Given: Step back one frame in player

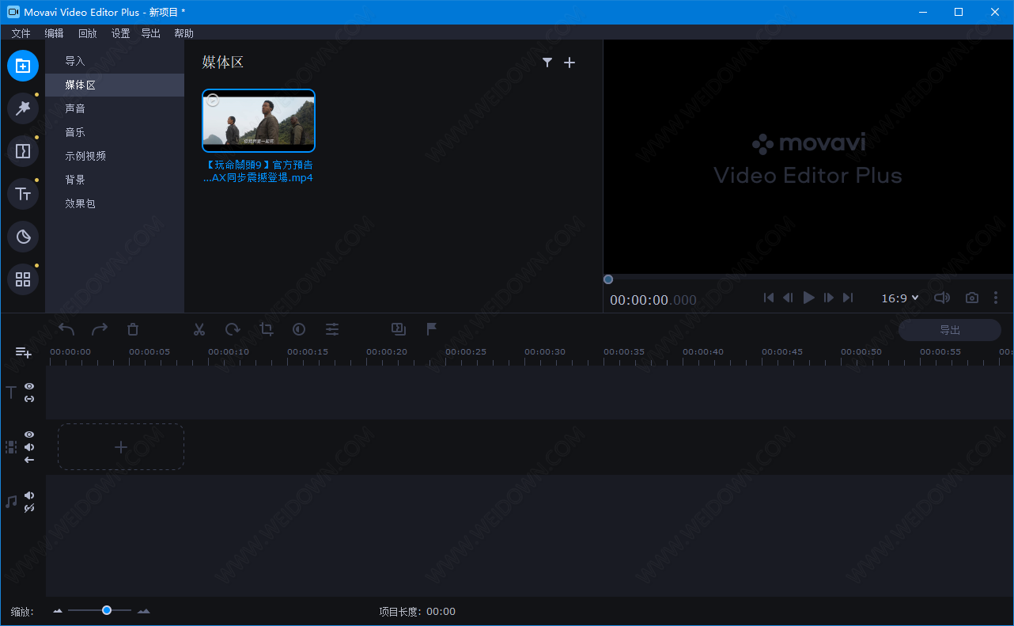Looking at the screenshot, I should [788, 298].
